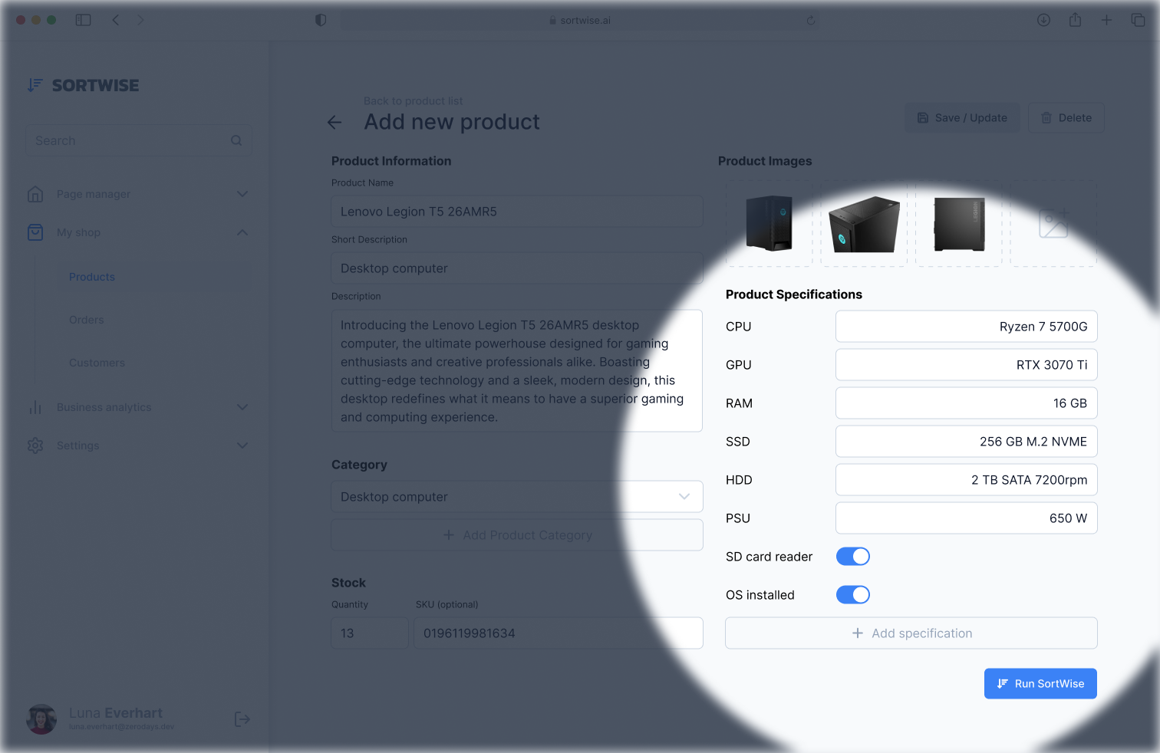Viewport: 1160px width, 753px height.
Task: Click the logout icon beside Luna Everhart
Action: pyautogui.click(x=242, y=719)
